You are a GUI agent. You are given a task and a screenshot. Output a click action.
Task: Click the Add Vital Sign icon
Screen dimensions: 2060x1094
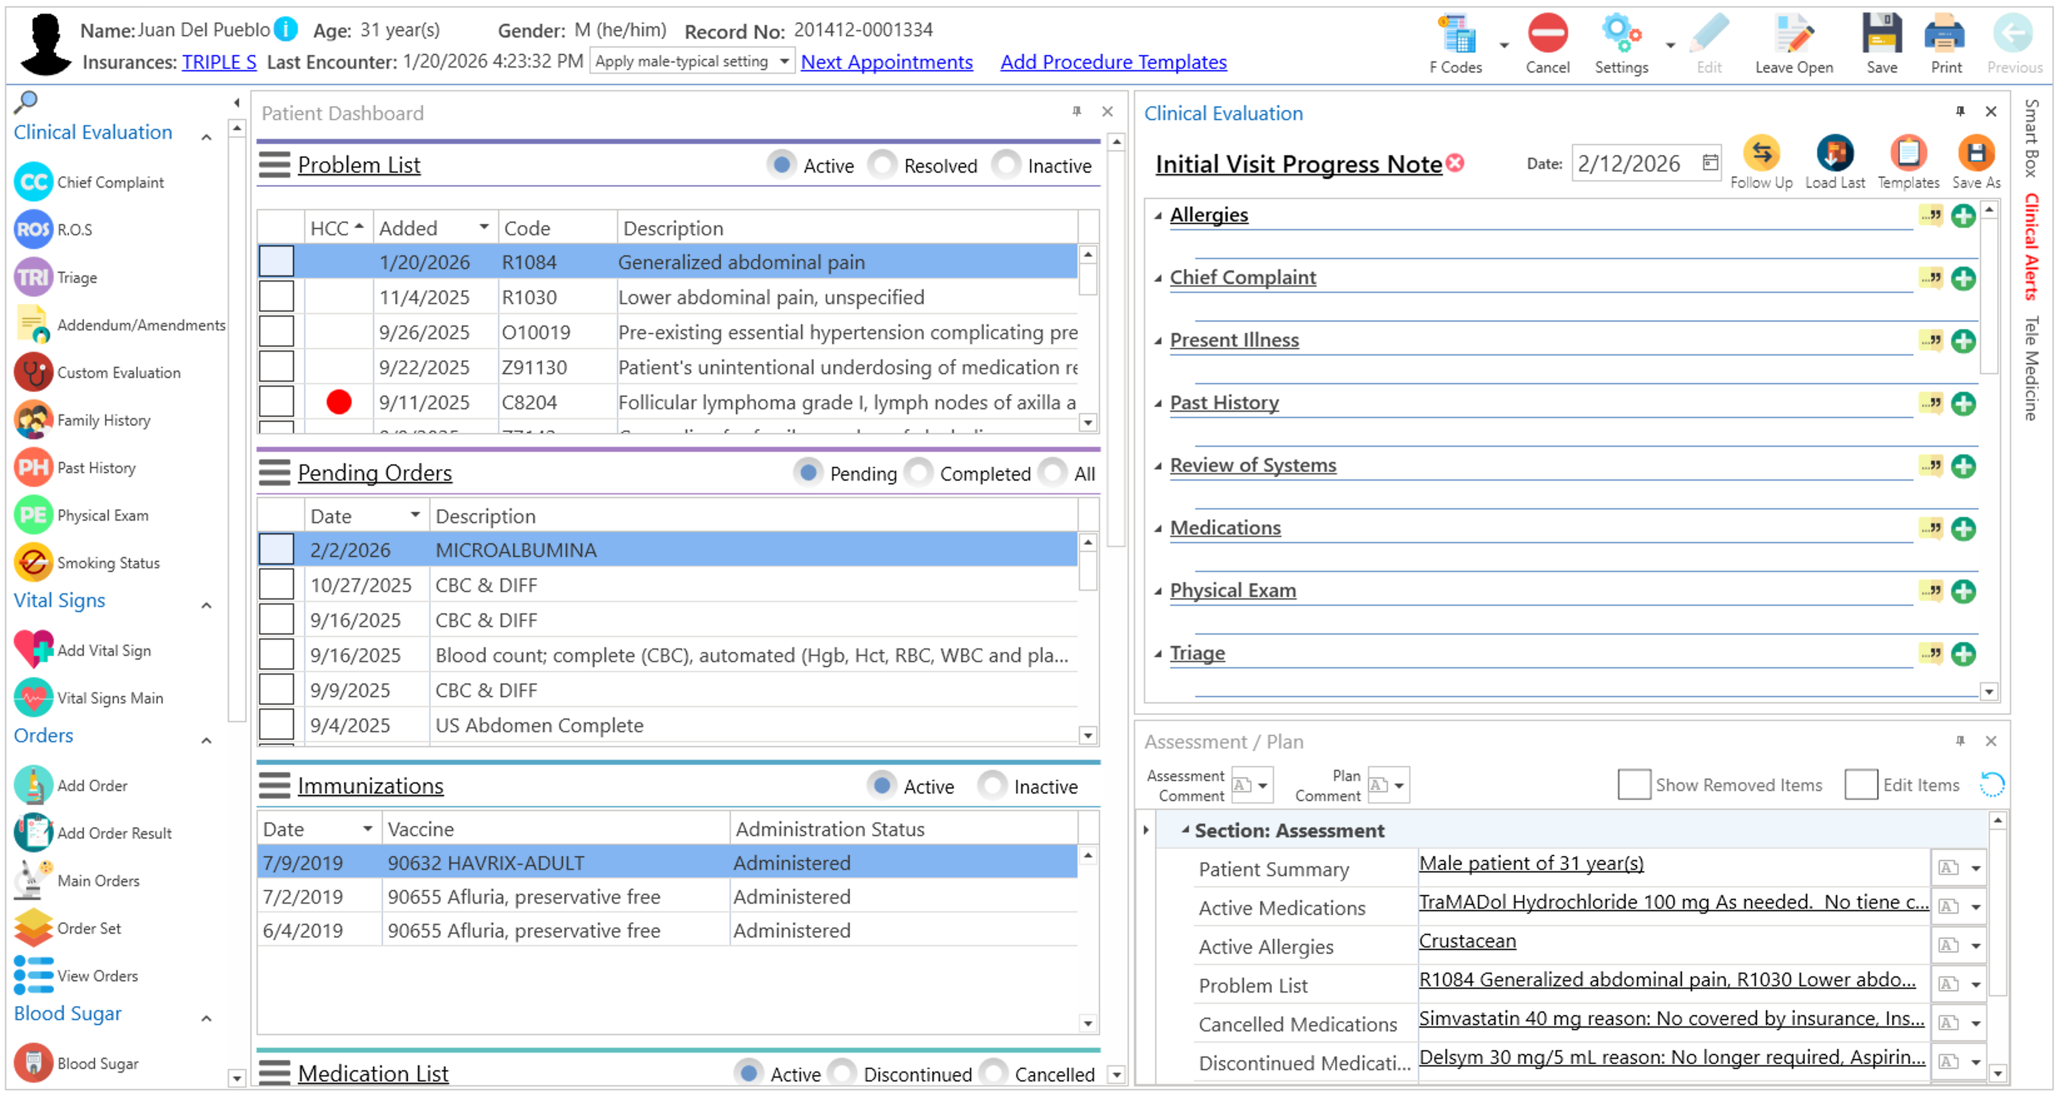tap(34, 650)
